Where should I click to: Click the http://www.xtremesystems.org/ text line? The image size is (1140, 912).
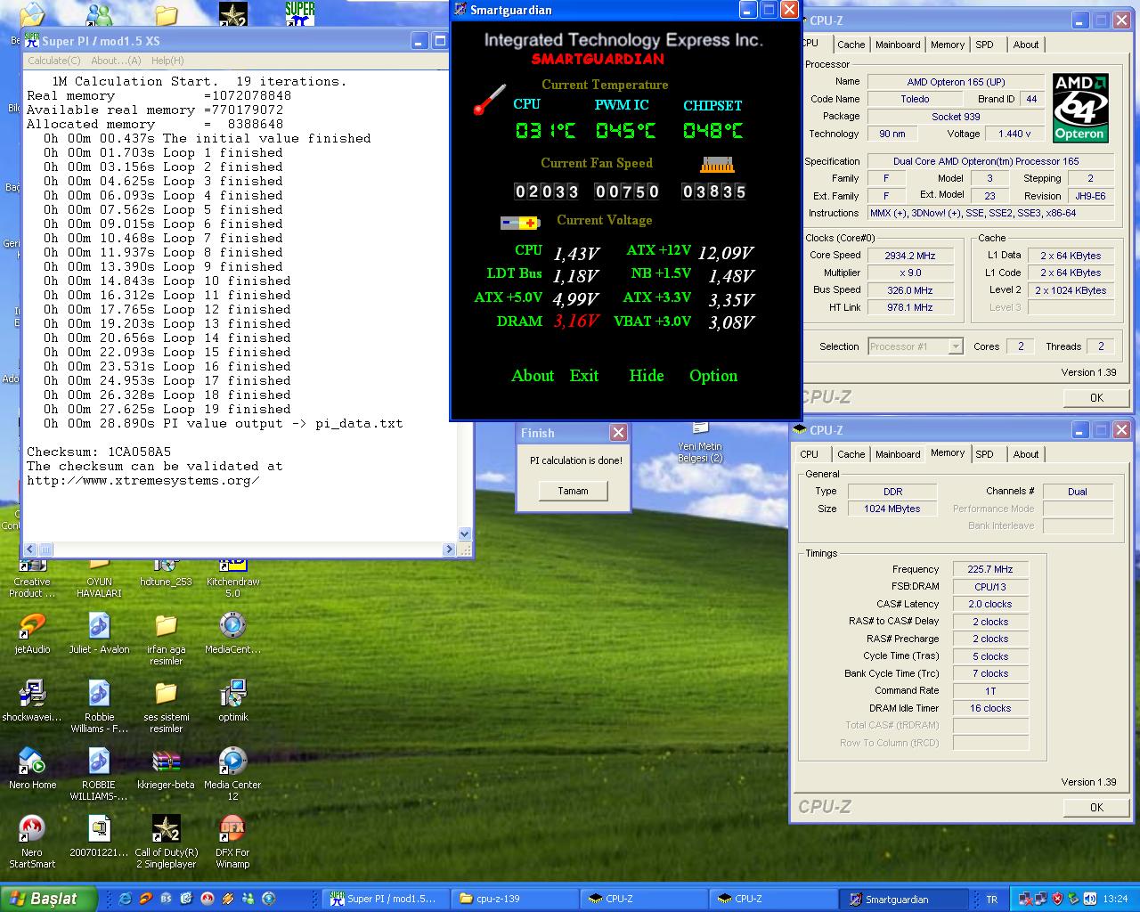point(143,481)
